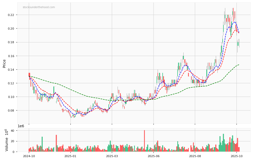Select the 2025-01 date tick label

tap(70, 156)
